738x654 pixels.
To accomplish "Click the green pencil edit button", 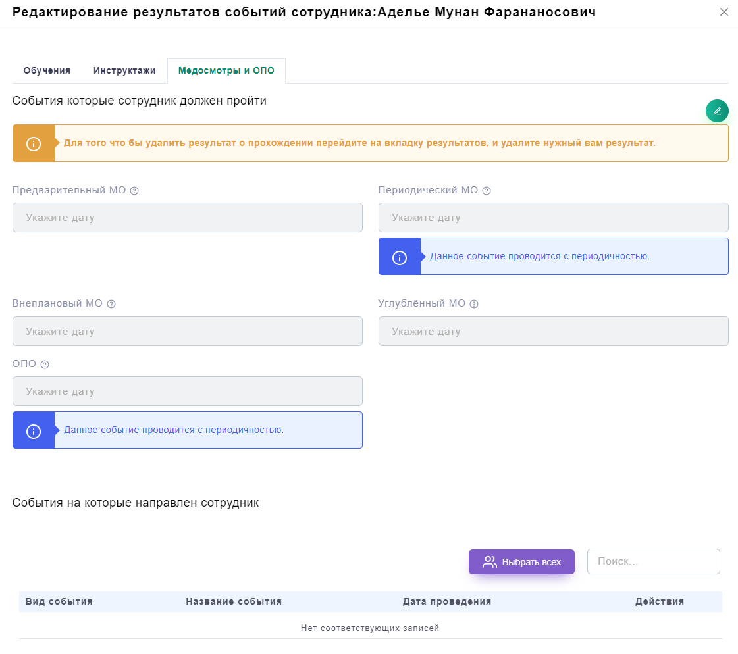I will pyautogui.click(x=717, y=111).
